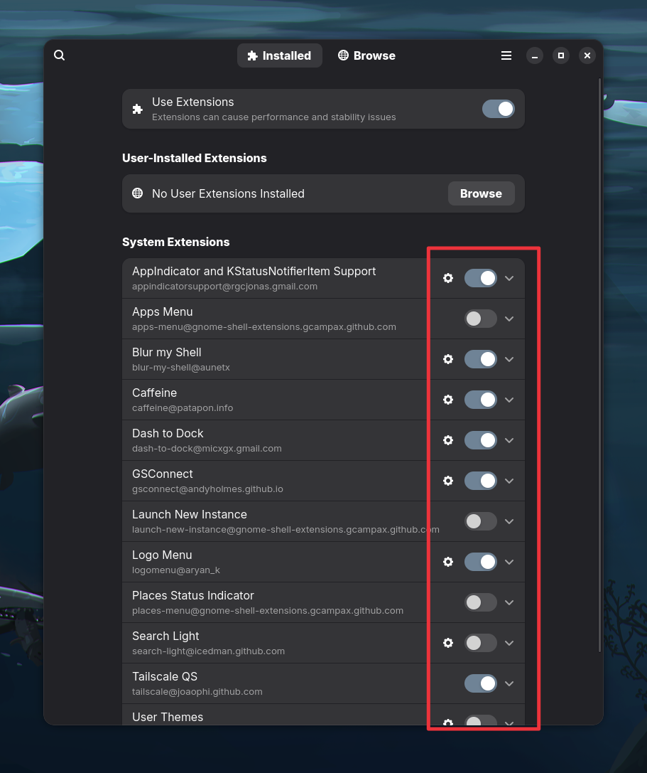Viewport: 647px width, 773px height.
Task: Open AppIndicator and KStatusNotifierItem Support settings gear
Action: [x=448, y=278]
